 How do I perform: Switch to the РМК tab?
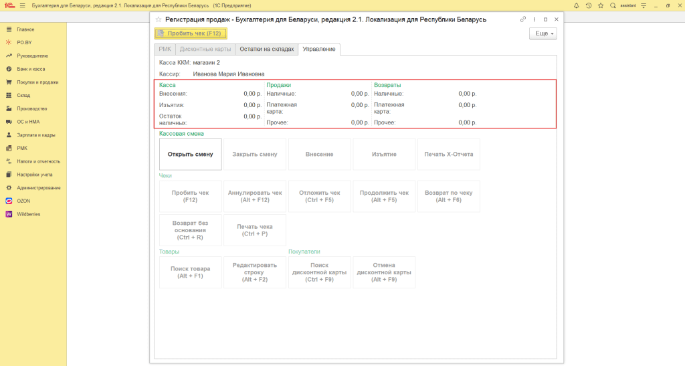coord(165,50)
